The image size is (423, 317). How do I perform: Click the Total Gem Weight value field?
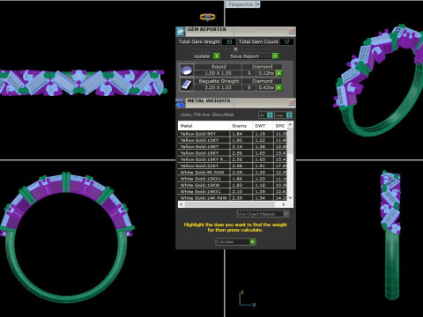(229, 42)
